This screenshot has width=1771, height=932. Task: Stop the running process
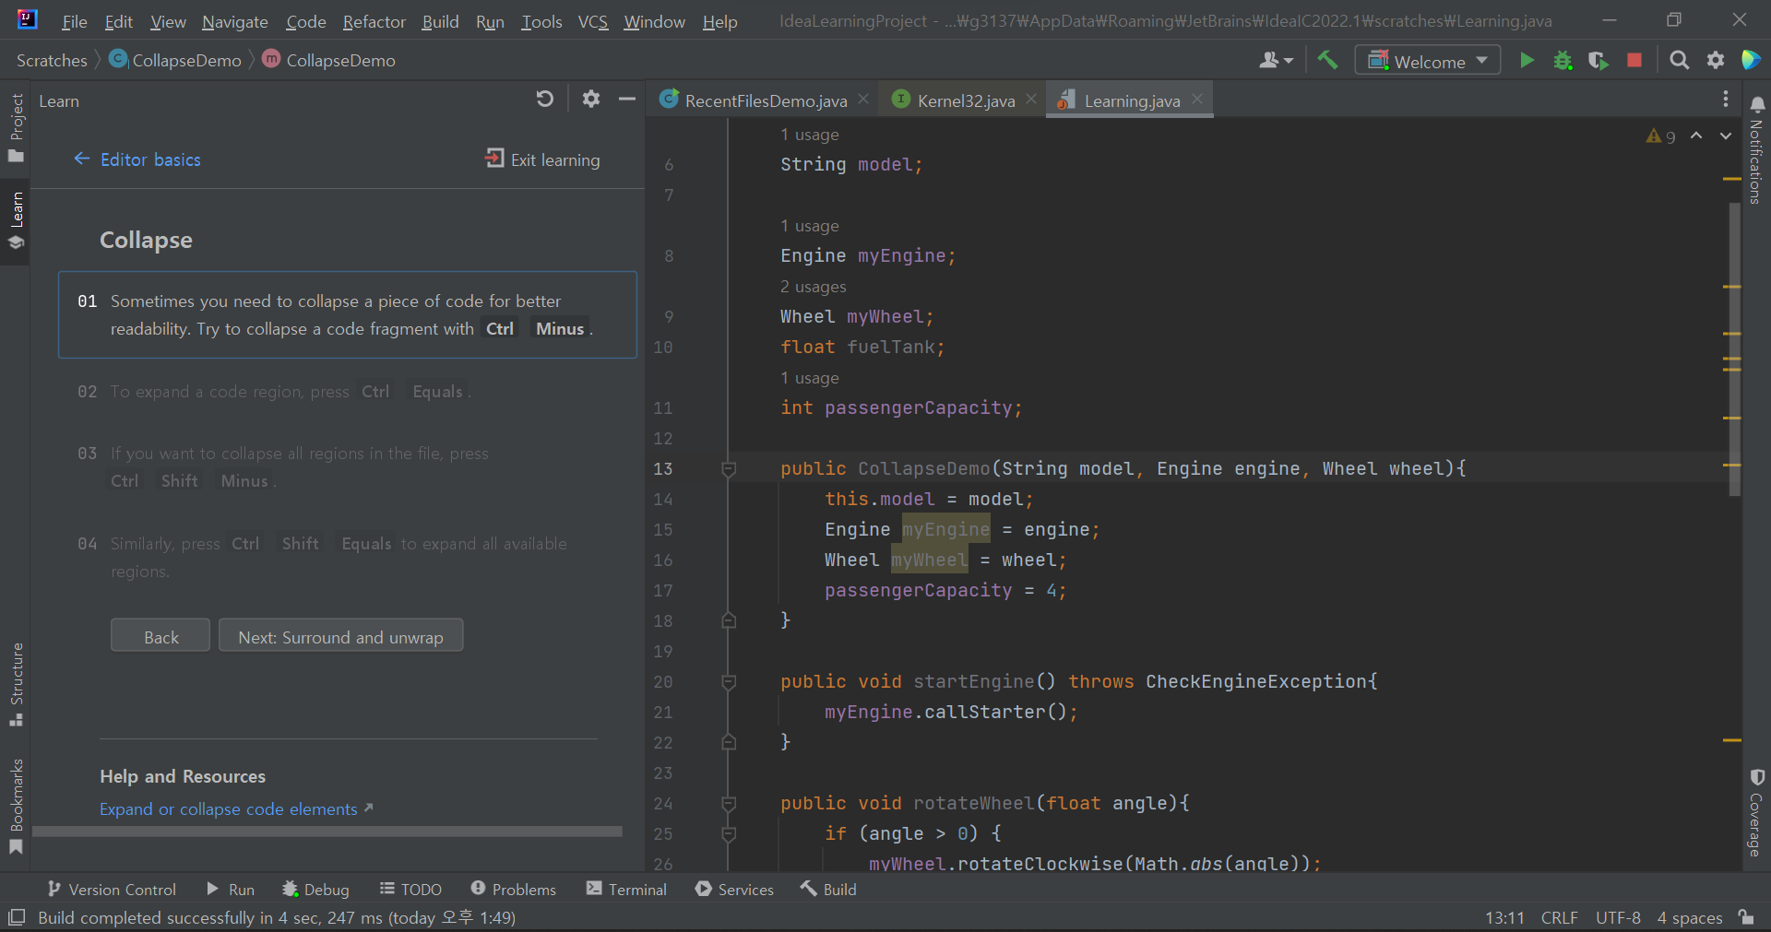[1634, 60]
